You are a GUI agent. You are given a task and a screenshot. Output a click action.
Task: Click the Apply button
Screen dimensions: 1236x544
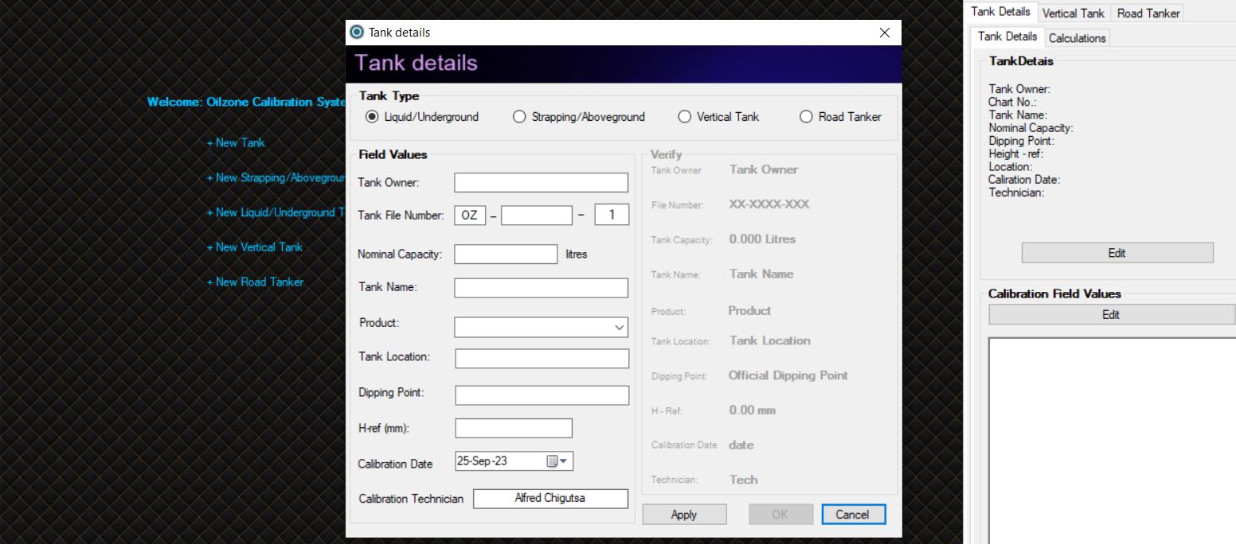684,515
